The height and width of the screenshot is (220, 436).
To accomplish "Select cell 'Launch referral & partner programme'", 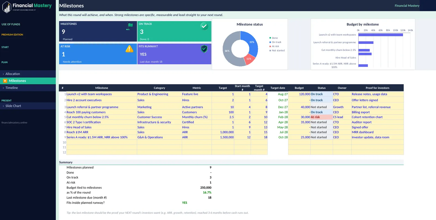I will click(102, 107).
